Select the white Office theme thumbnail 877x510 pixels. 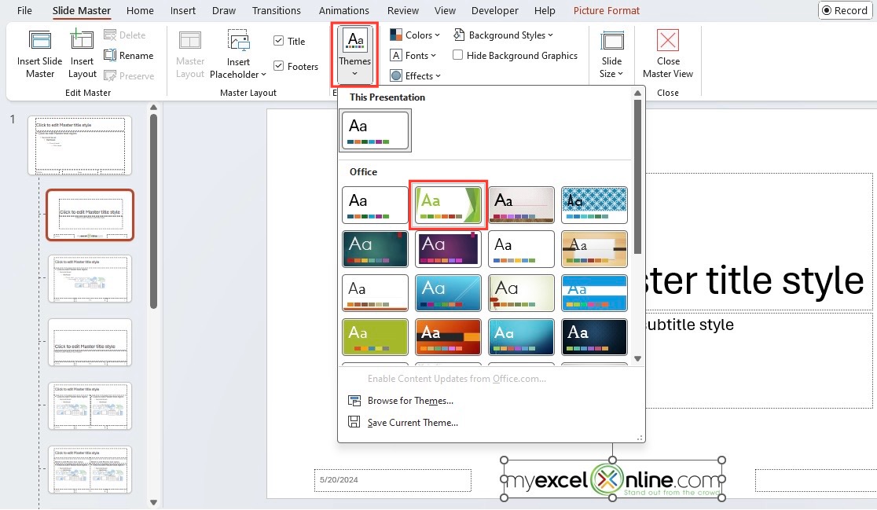pos(375,204)
